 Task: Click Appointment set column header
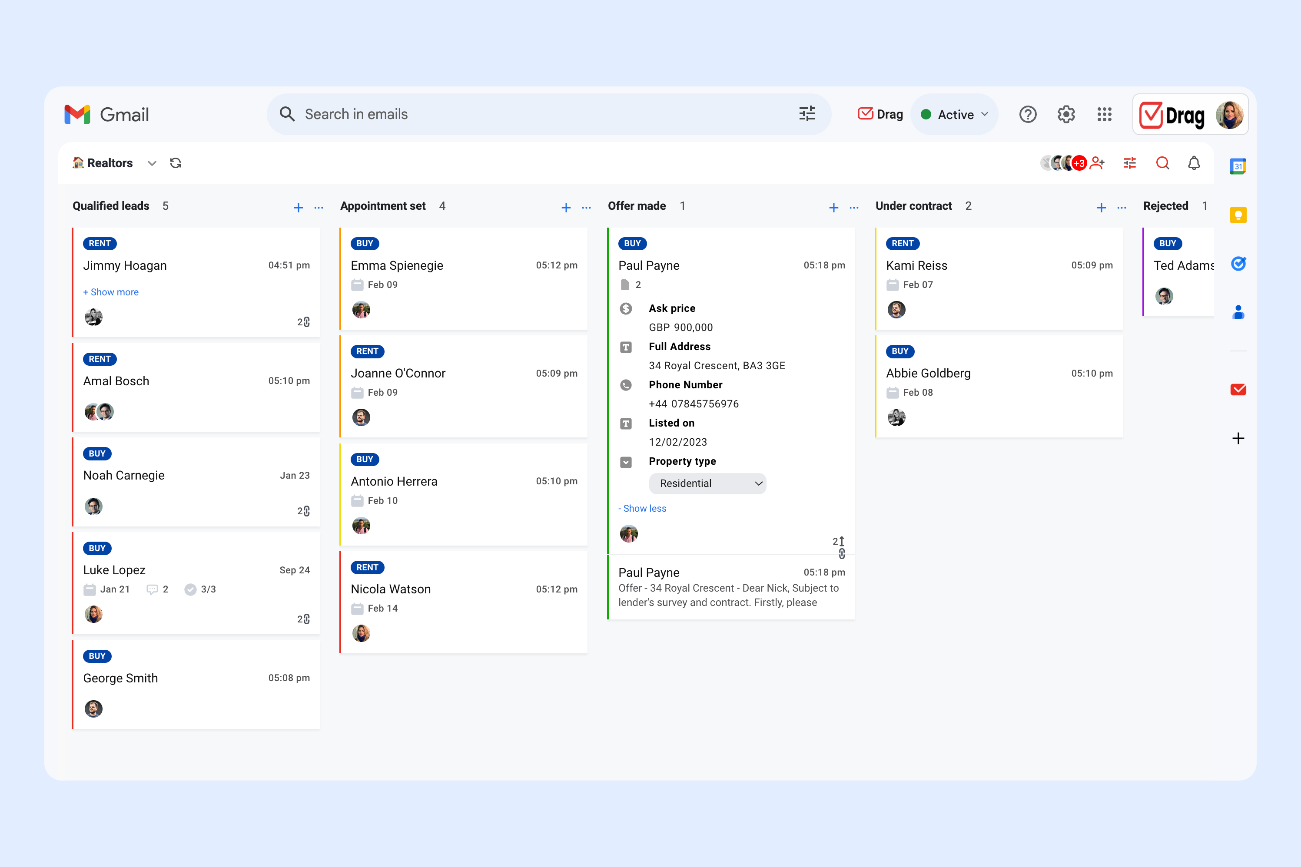click(383, 206)
